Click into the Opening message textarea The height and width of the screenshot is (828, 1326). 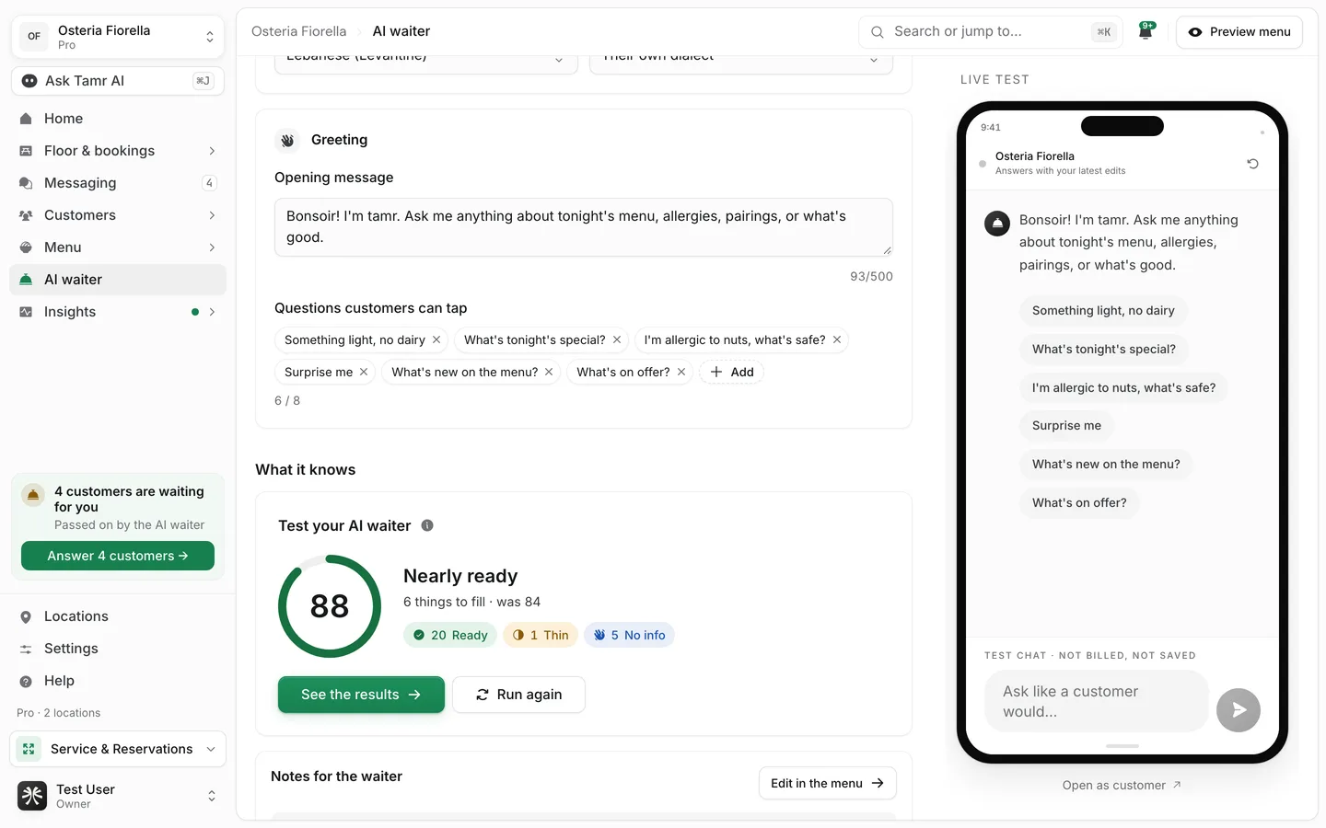click(x=584, y=227)
